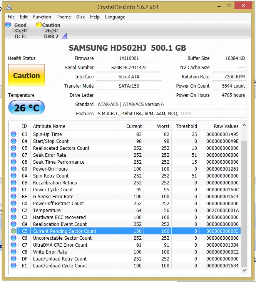Select the UltraDMA CRC Error Count row

(x=124, y=245)
